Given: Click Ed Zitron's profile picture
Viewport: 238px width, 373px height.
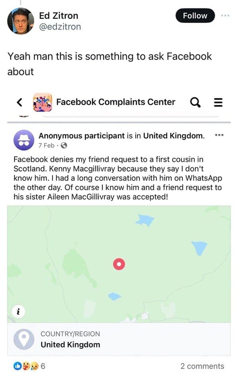Looking at the screenshot, I should (x=21, y=20).
